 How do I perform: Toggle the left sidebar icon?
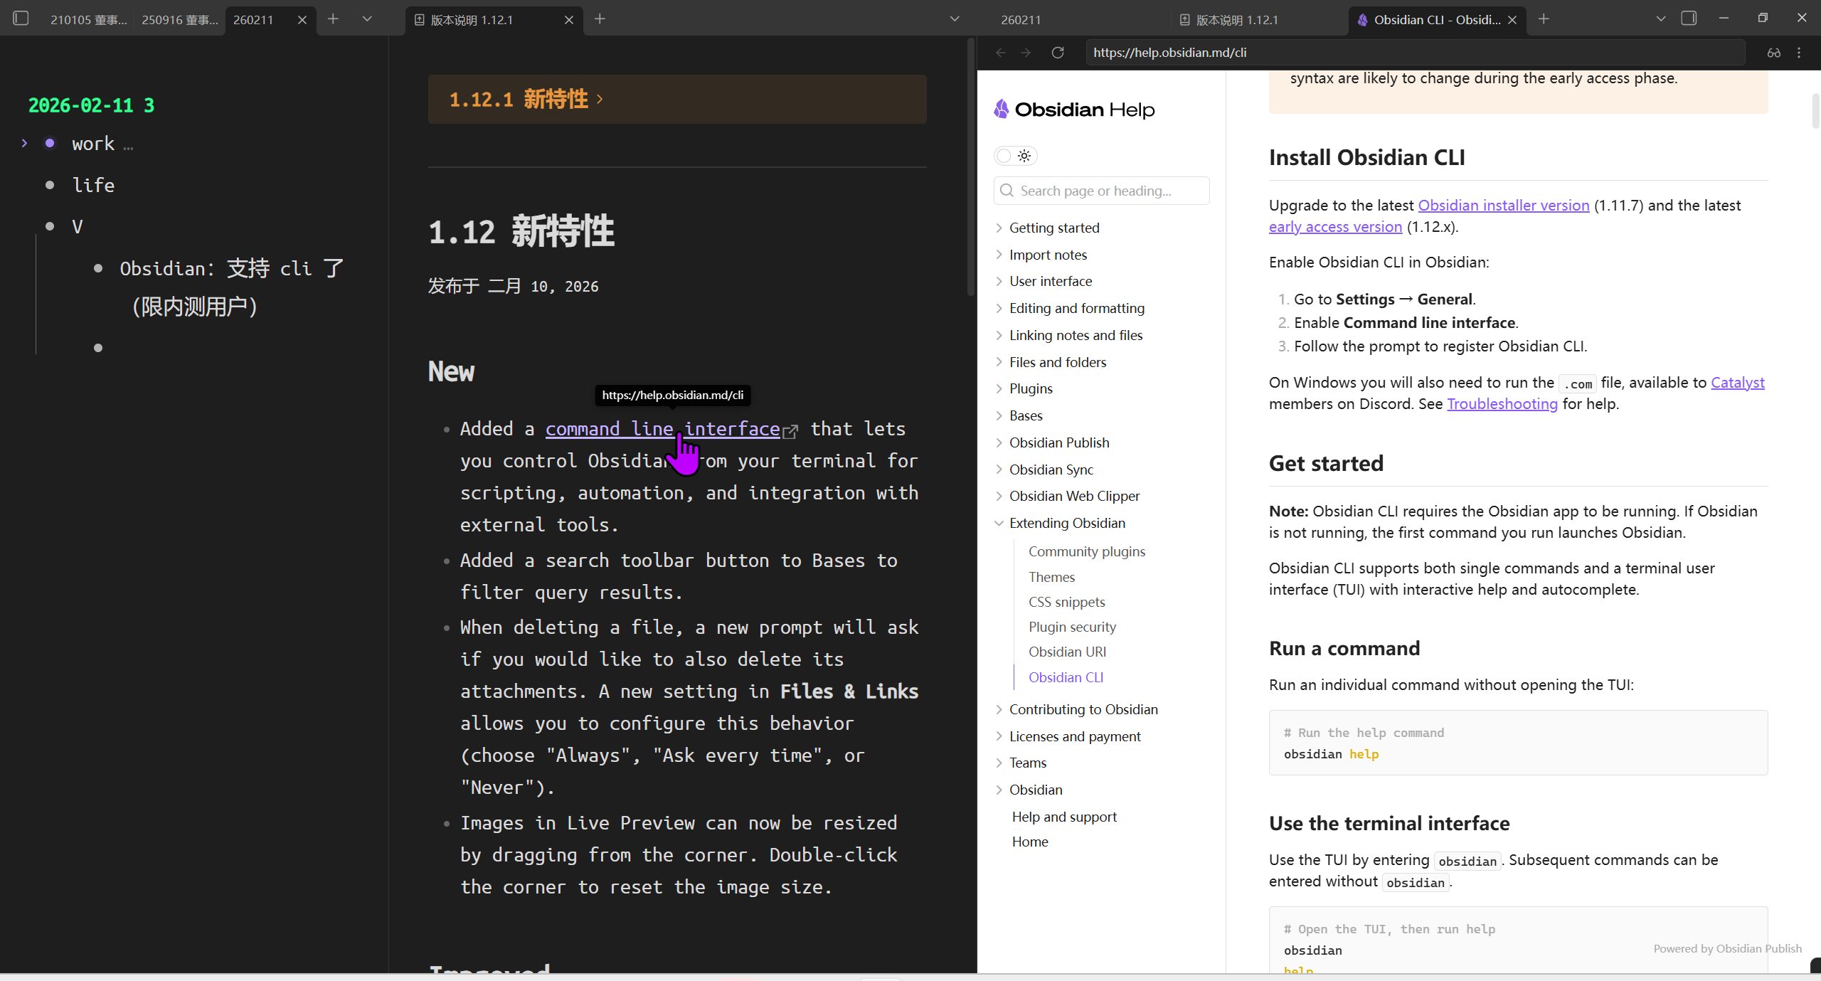[21, 18]
